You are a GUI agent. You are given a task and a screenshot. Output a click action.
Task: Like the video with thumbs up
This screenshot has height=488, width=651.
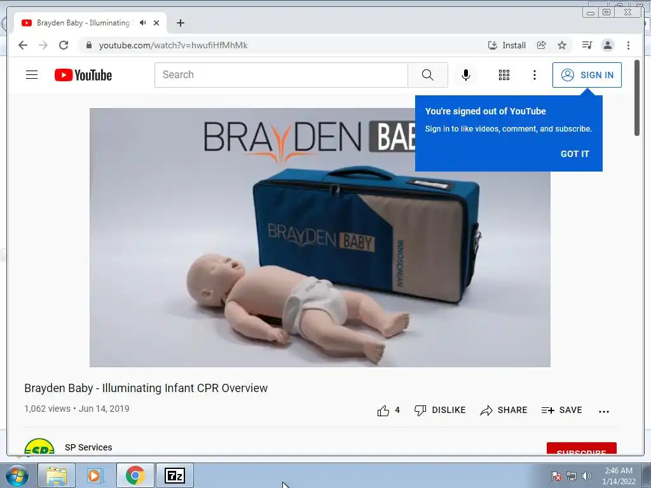tap(383, 410)
